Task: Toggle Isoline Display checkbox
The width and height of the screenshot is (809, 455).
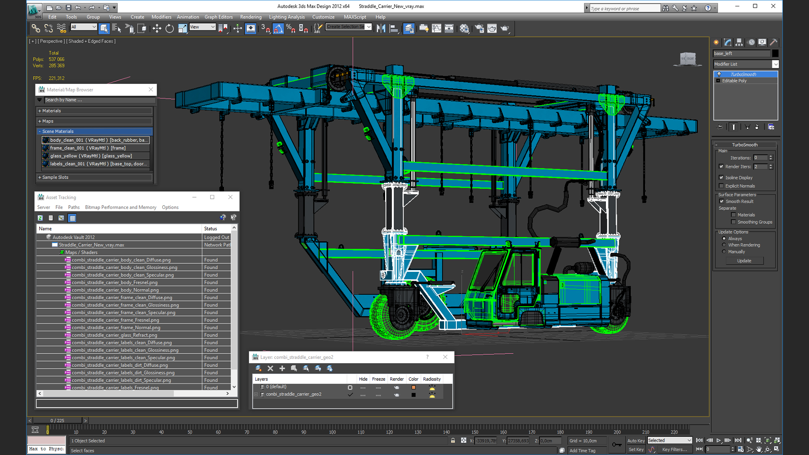Action: tap(721, 177)
